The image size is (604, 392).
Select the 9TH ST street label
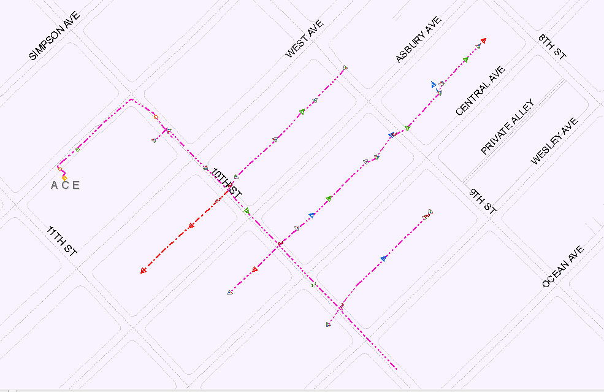pyautogui.click(x=482, y=201)
